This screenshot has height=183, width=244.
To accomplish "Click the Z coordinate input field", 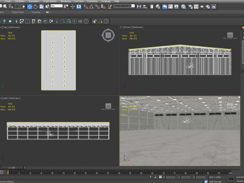I will coord(201,177).
